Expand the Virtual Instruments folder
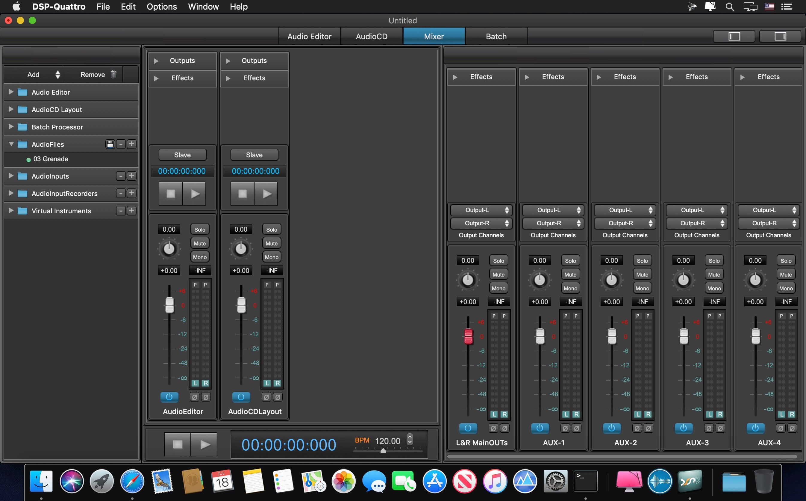 click(x=11, y=210)
